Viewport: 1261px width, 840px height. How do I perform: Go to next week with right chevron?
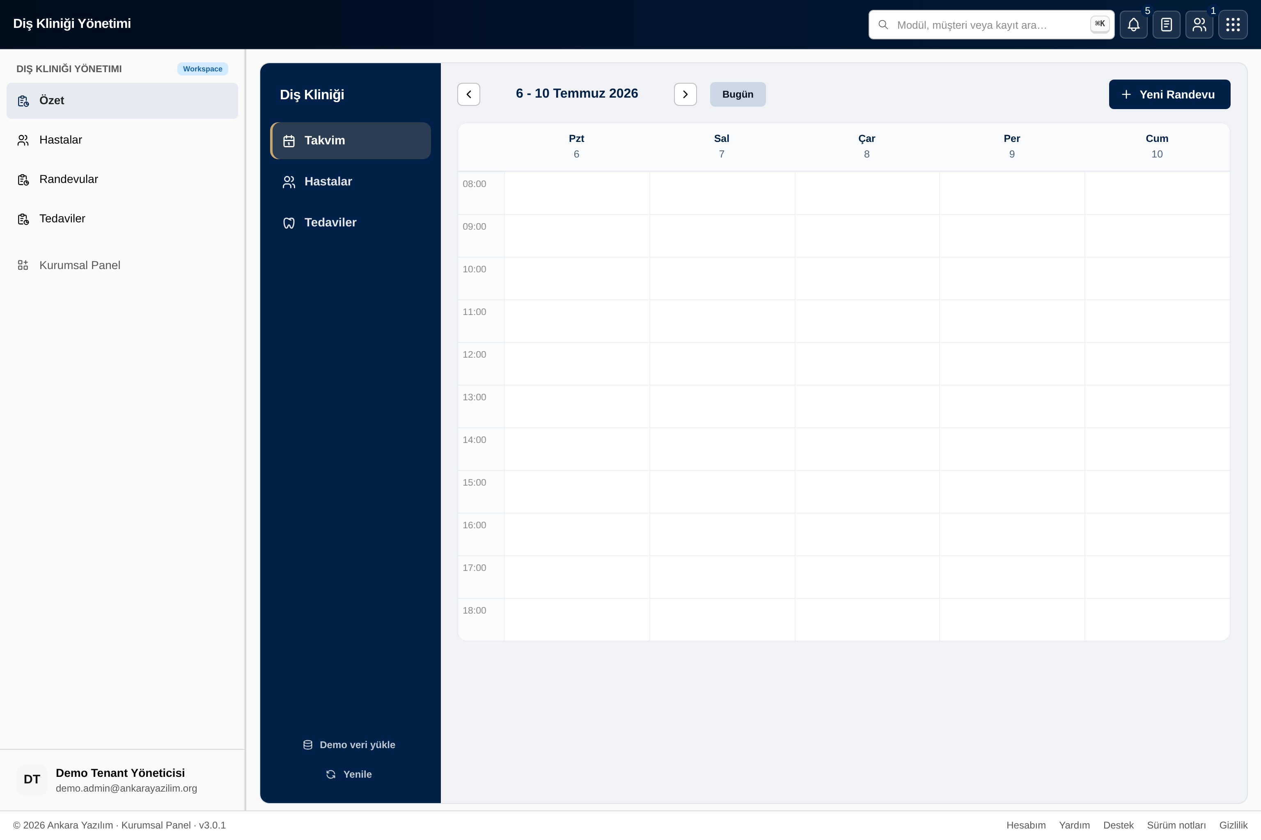click(685, 94)
